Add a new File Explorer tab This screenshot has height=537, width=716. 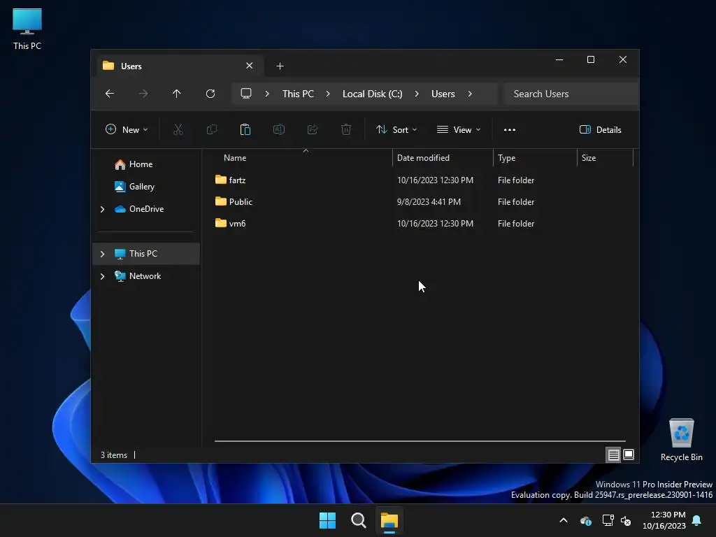[280, 66]
